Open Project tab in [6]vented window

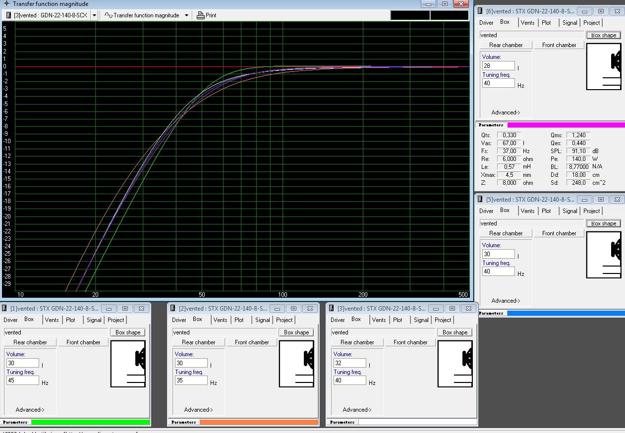(x=591, y=23)
